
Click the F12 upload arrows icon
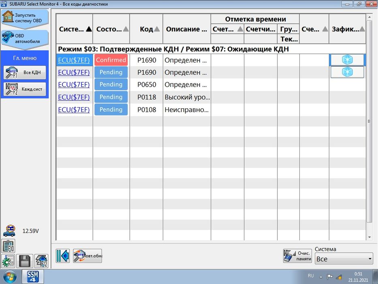coord(41,261)
